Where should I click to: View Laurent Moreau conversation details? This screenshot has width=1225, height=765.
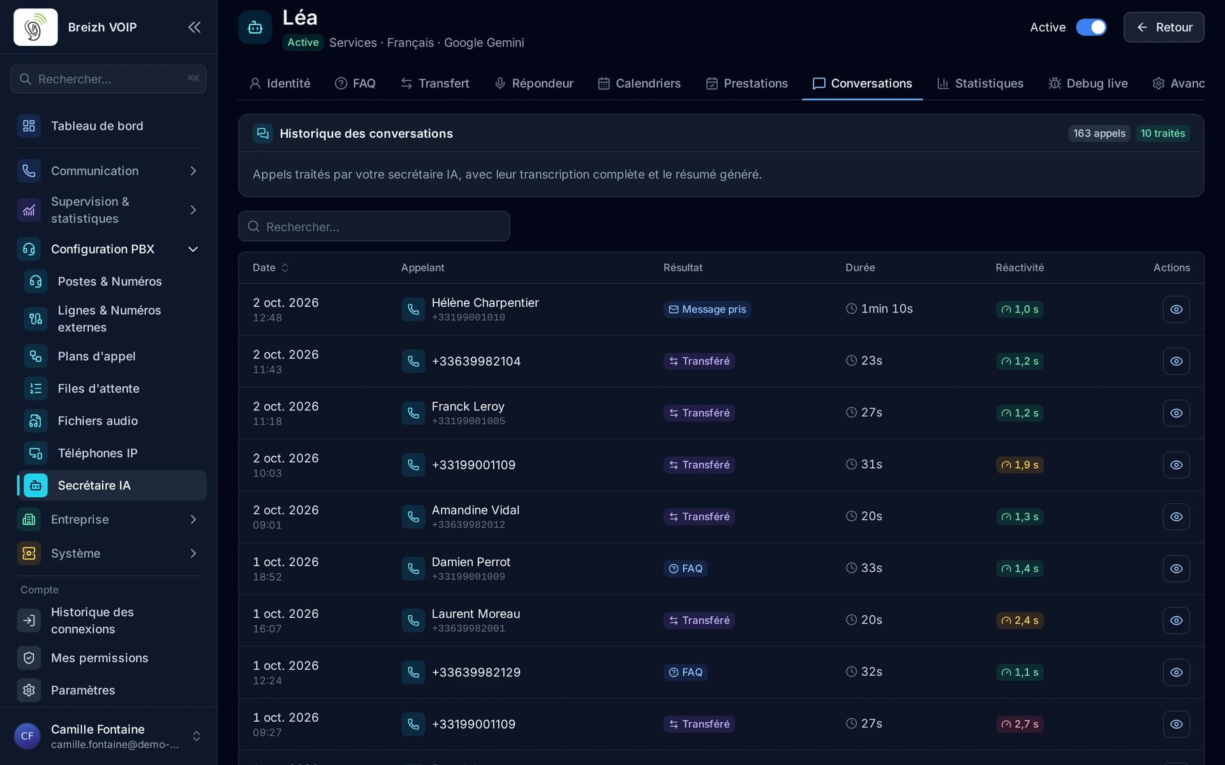[1176, 620]
